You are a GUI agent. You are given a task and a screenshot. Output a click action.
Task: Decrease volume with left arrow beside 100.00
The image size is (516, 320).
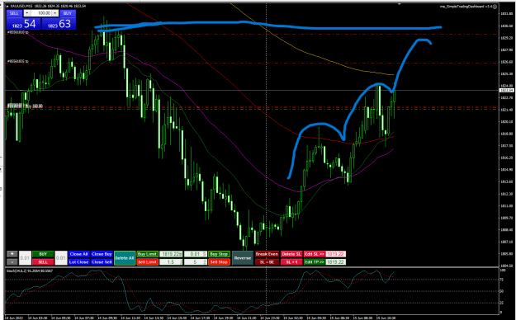27,13
